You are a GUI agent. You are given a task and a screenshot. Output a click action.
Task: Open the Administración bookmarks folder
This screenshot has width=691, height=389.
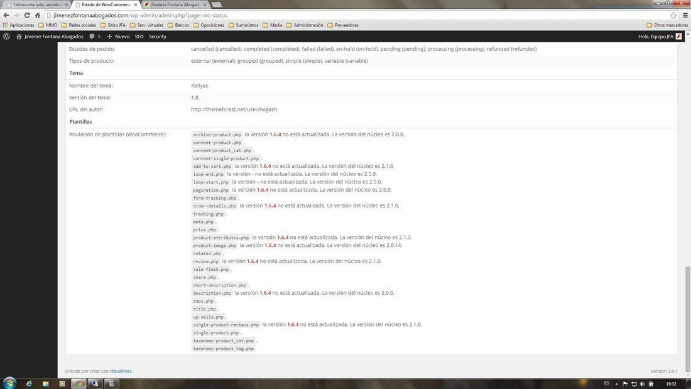pos(305,25)
